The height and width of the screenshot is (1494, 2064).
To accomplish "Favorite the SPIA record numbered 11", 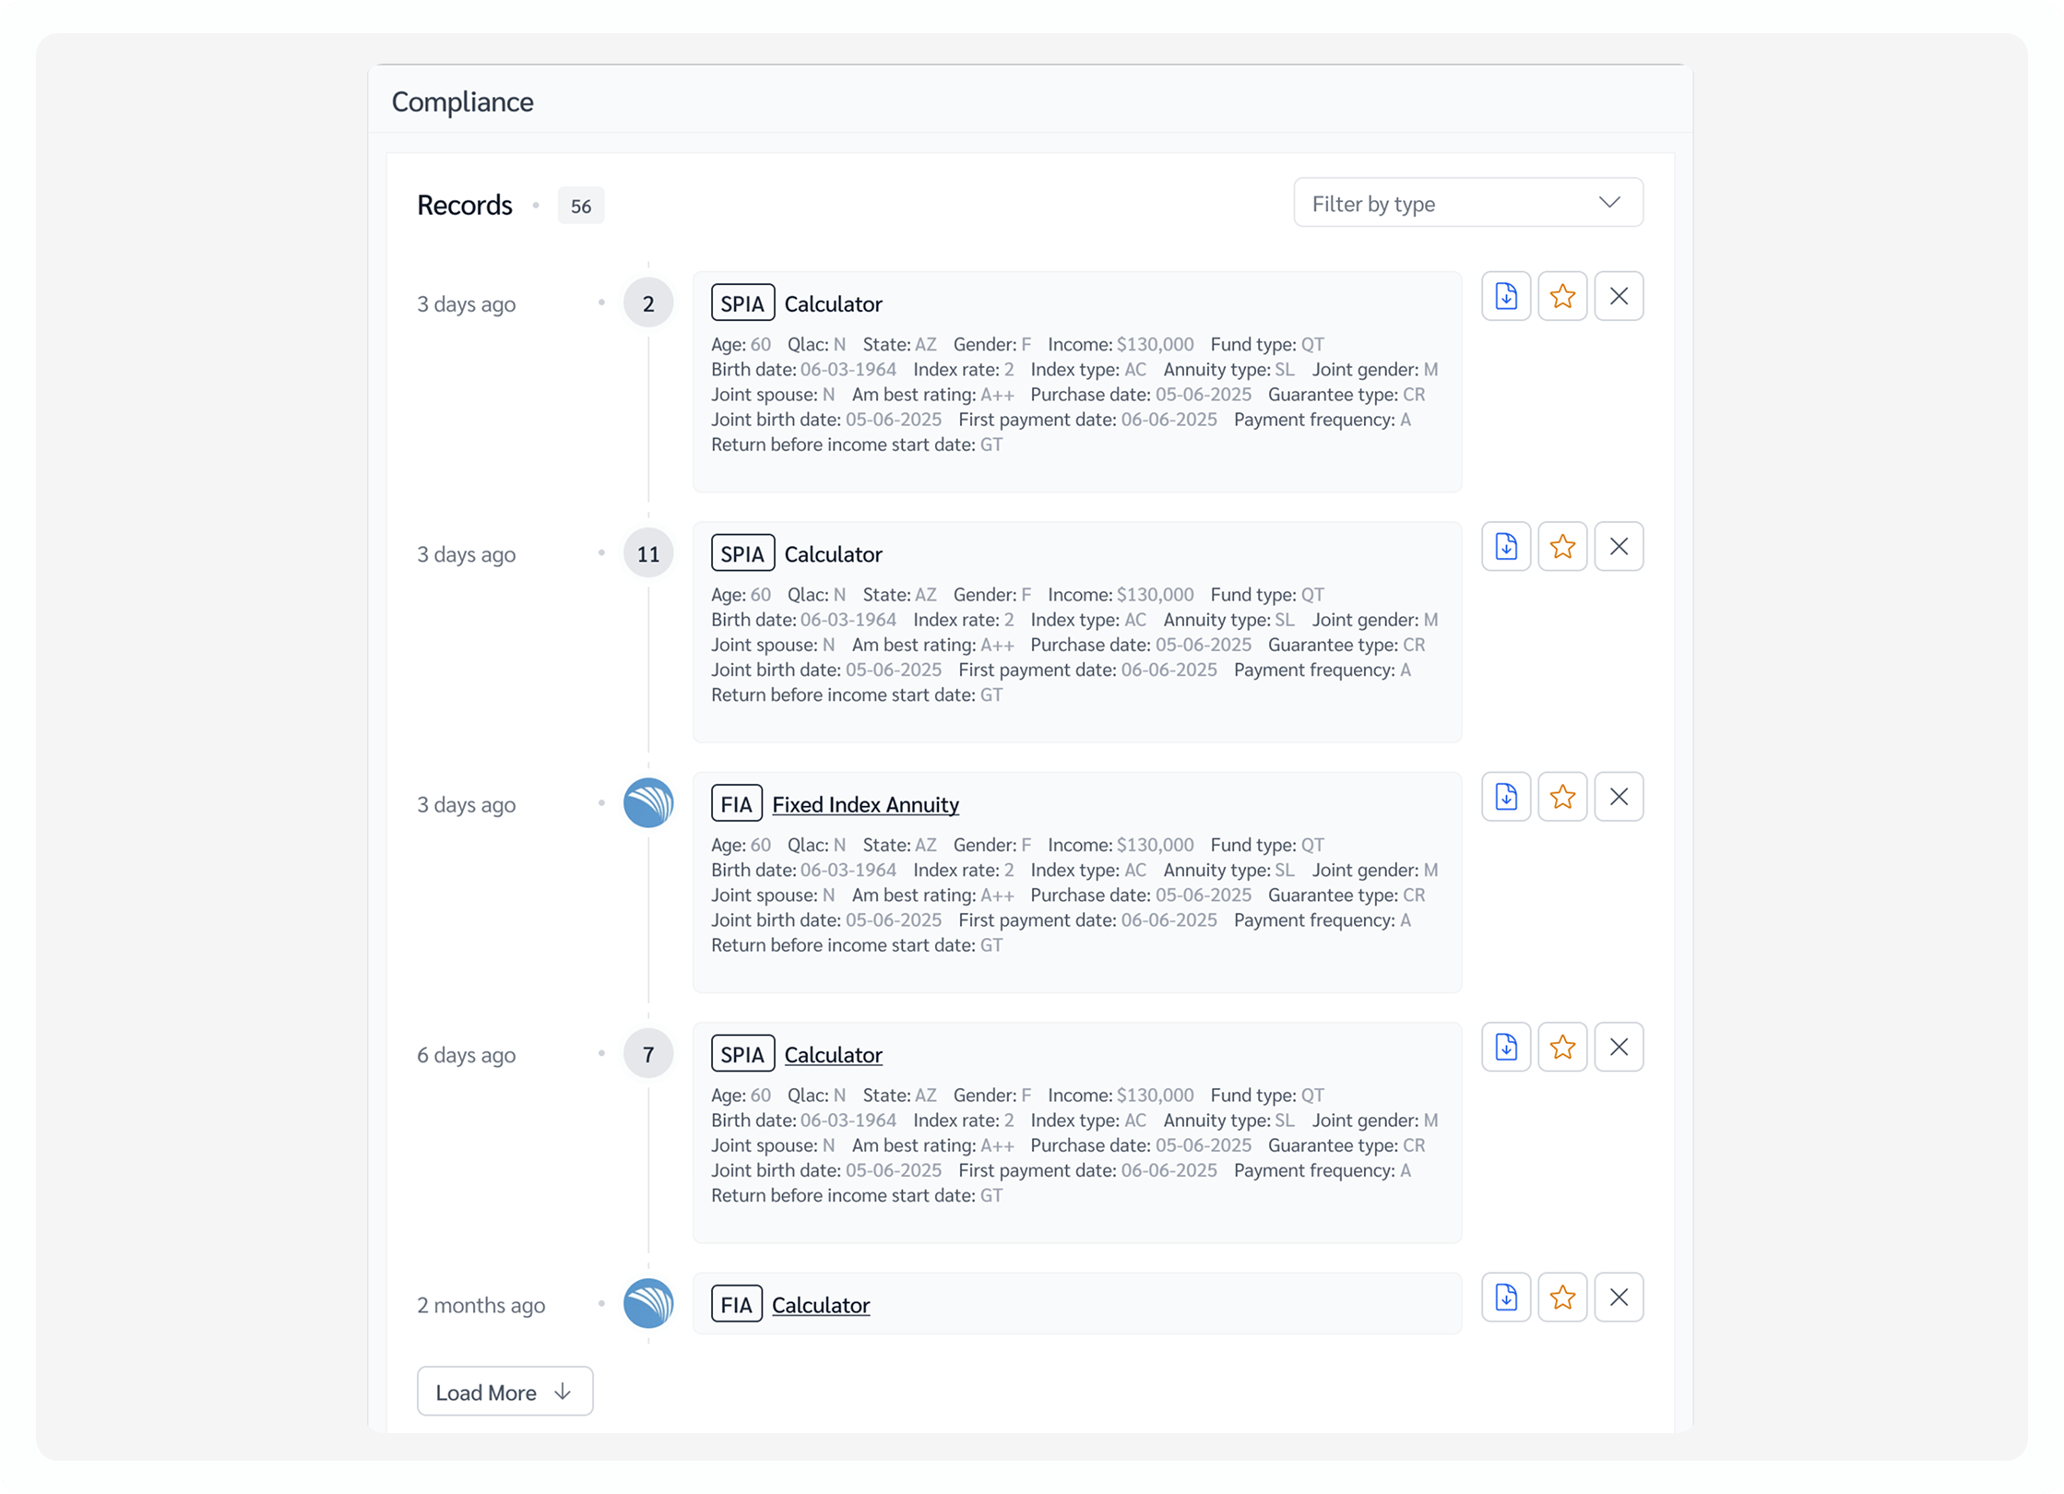I will click(1561, 547).
